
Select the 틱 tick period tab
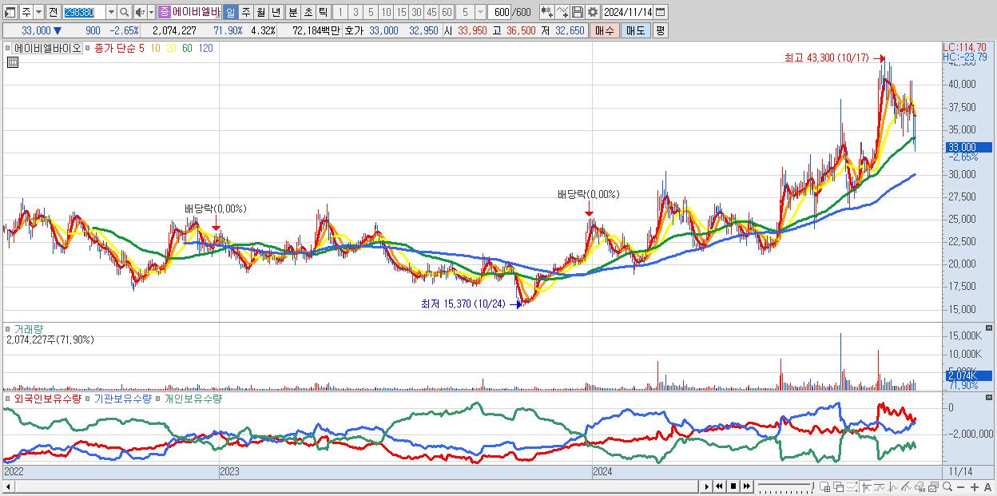323,12
